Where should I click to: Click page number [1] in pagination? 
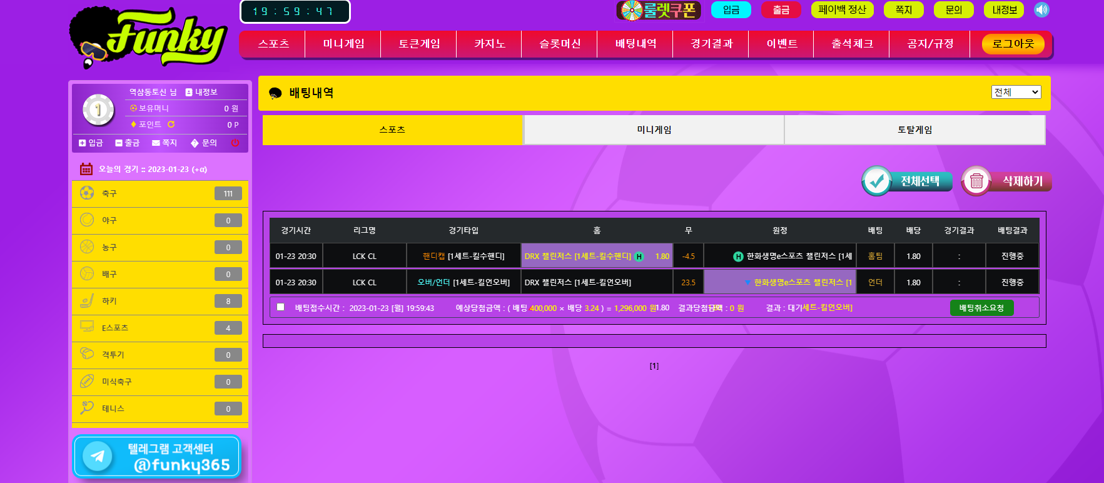[x=654, y=366]
